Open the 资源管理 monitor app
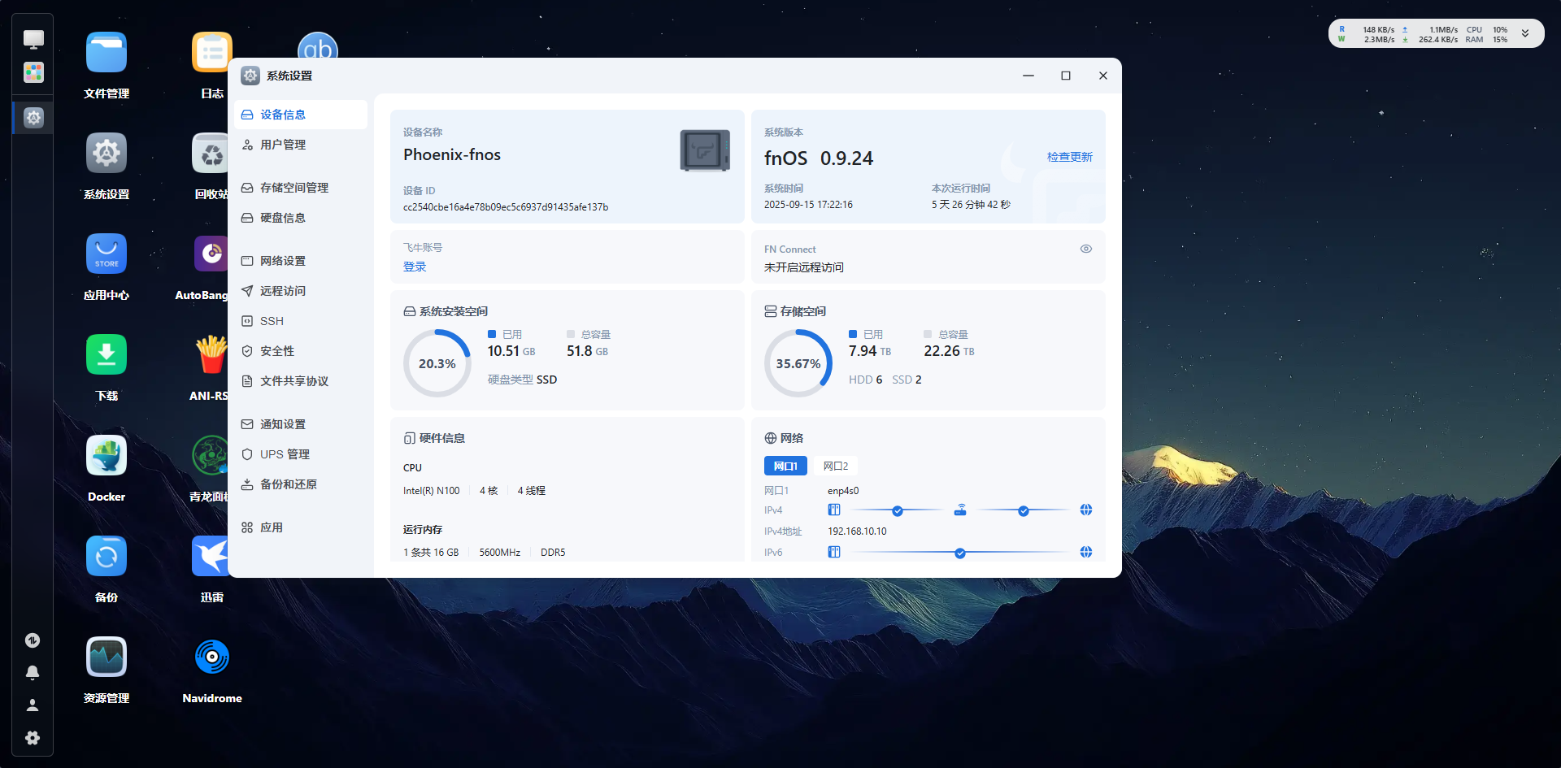Screen dimensions: 1561x768 107,657
